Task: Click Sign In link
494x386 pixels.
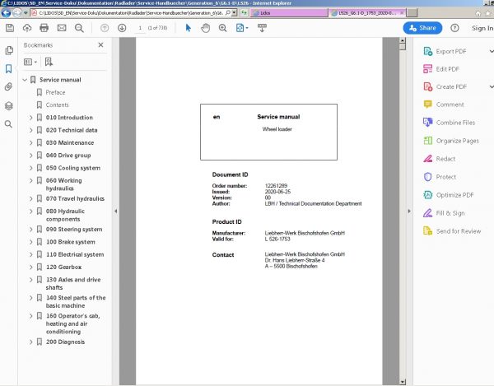Action: tap(482, 28)
